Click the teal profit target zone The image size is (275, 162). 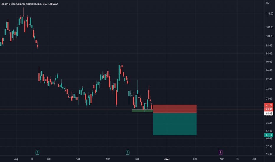click(175, 124)
